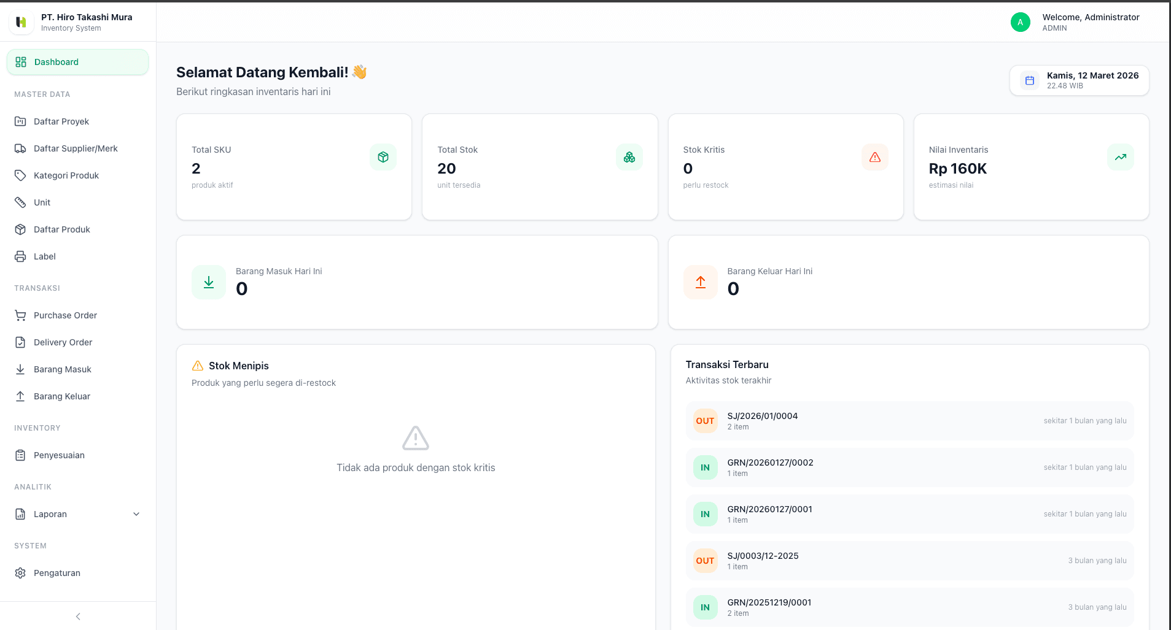Navigate to Penyesuaian under Inventory
The width and height of the screenshot is (1171, 630).
pyautogui.click(x=59, y=455)
